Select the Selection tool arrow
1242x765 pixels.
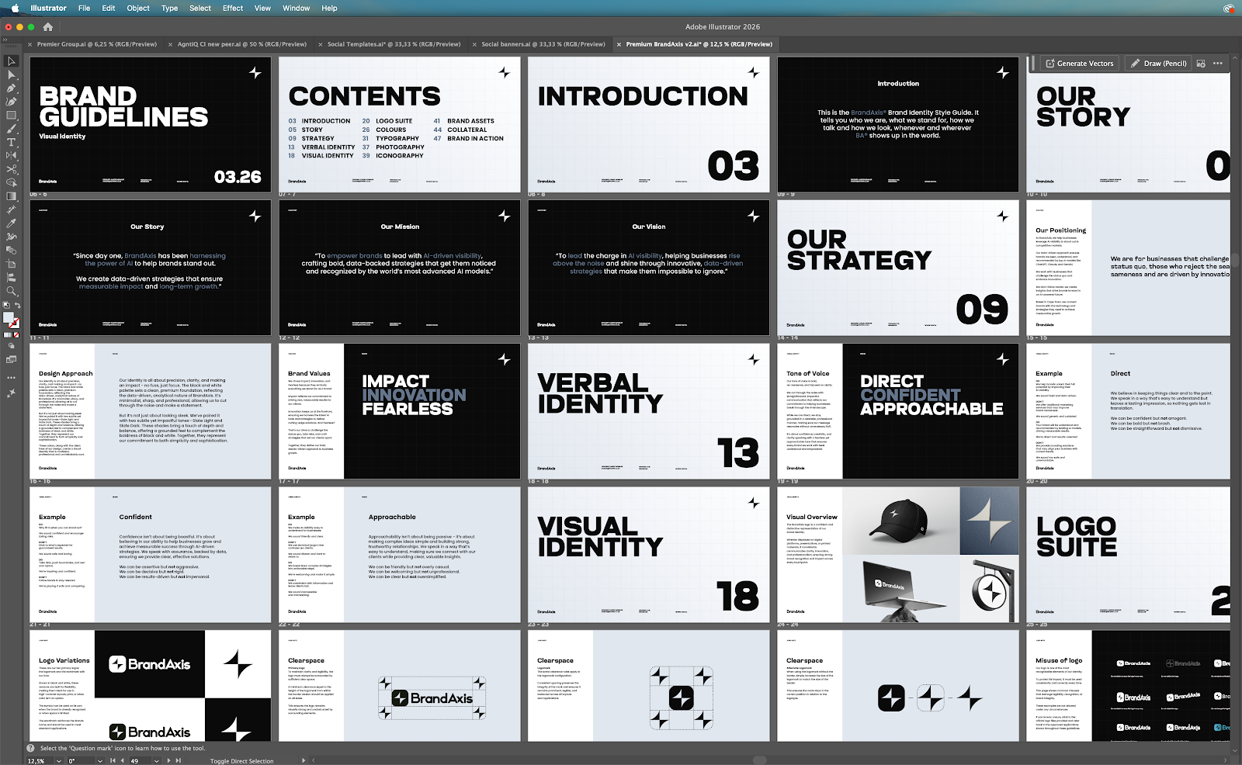pos(12,61)
